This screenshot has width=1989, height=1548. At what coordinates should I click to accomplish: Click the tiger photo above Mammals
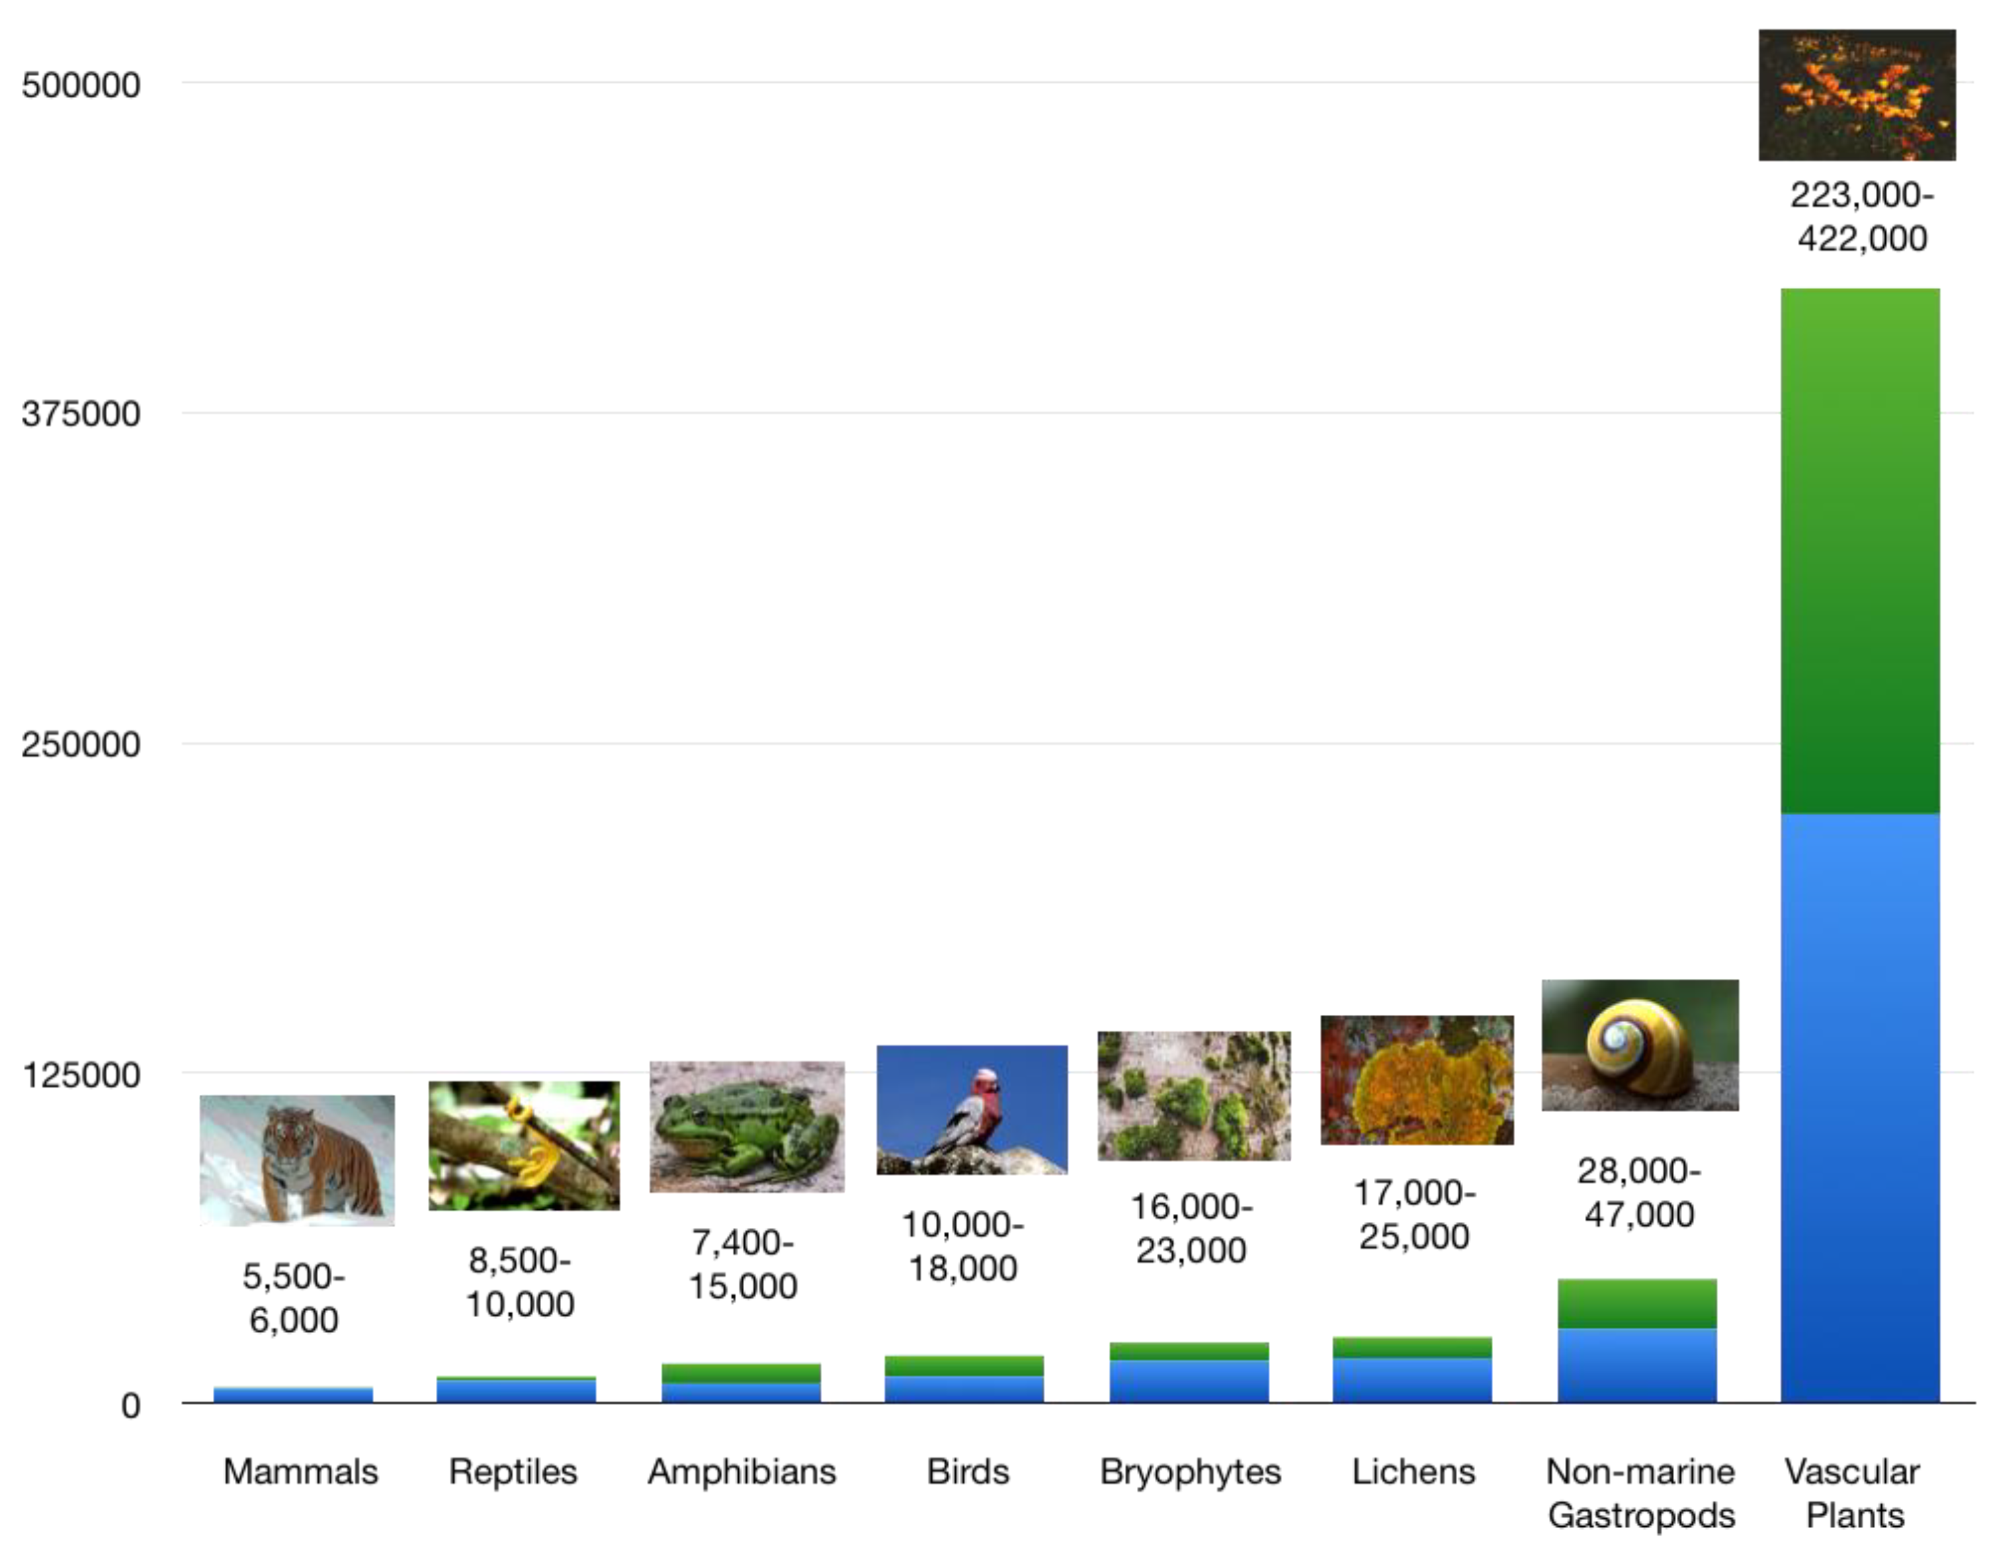click(297, 1159)
